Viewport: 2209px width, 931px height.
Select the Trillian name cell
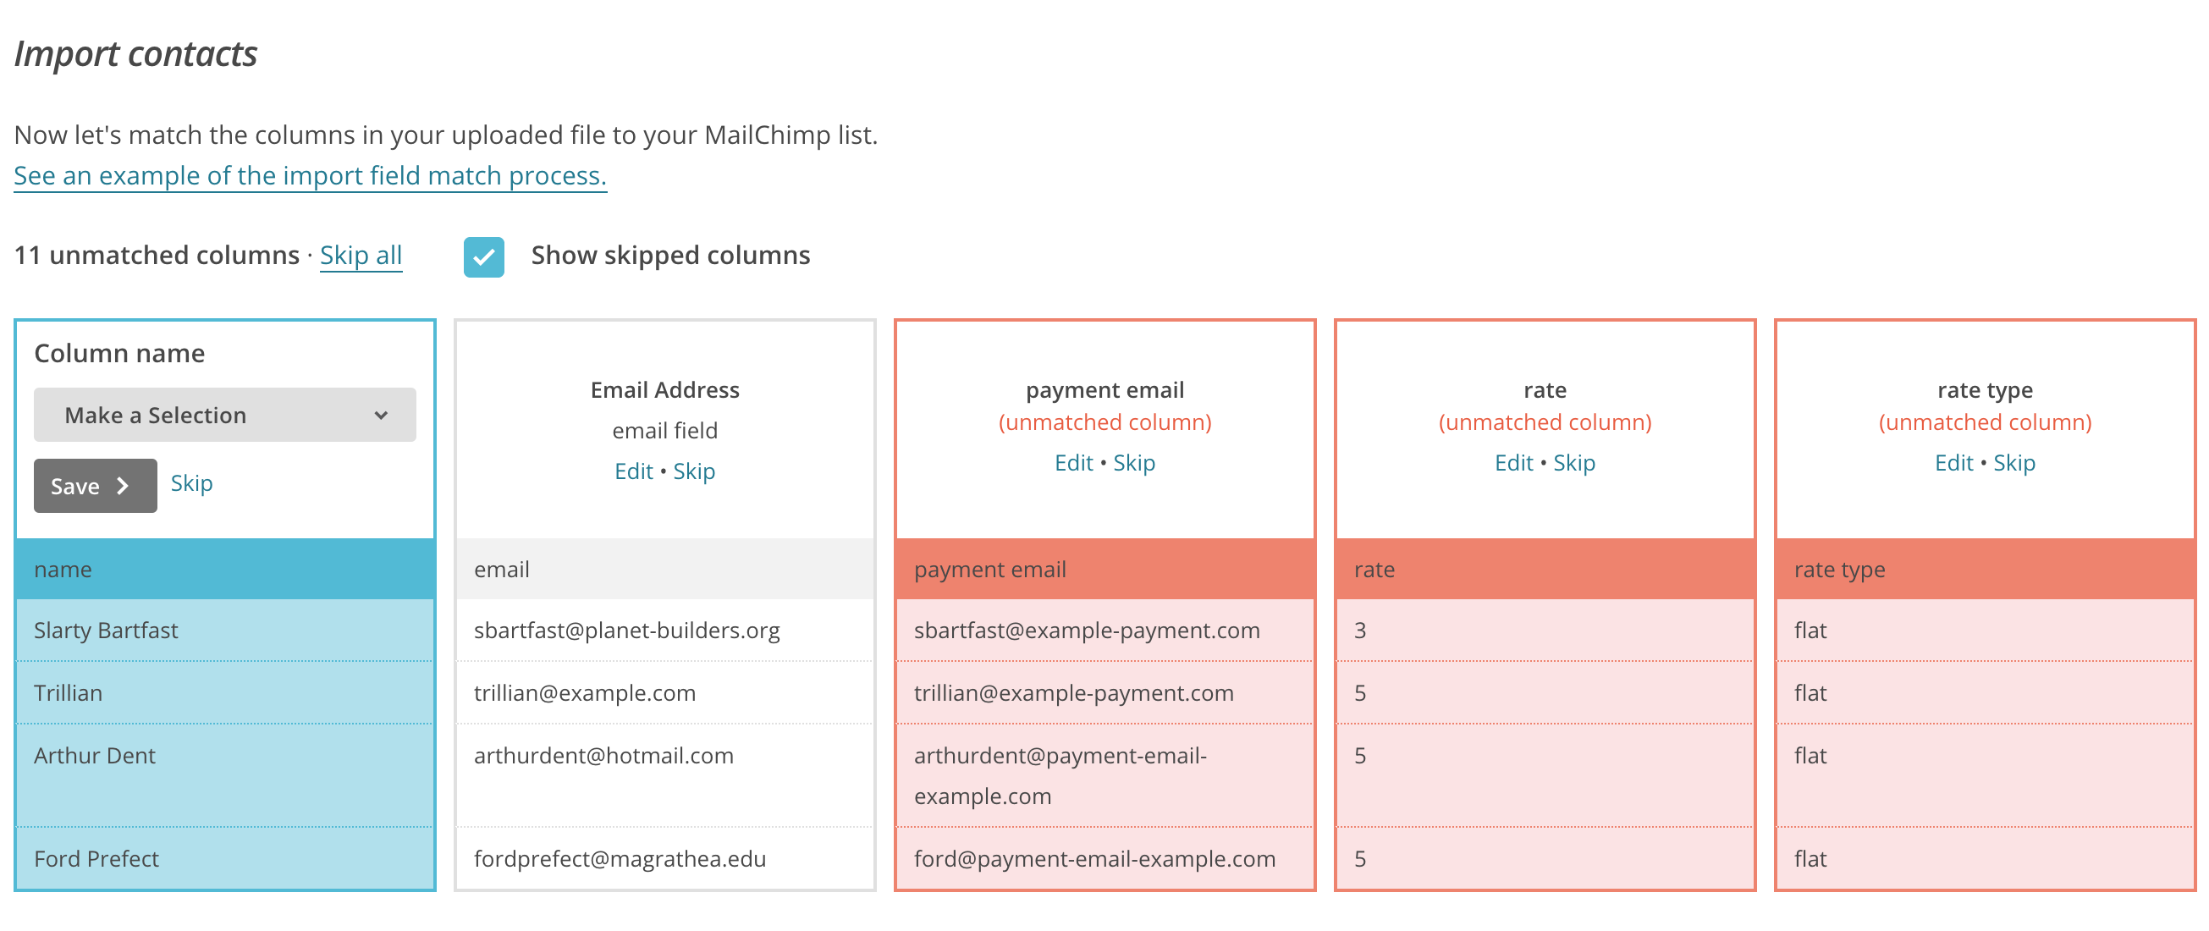(x=225, y=692)
